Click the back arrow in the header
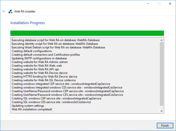 click(x=4, y=11)
